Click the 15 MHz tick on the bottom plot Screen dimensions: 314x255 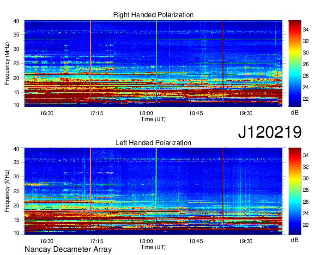click(16, 220)
